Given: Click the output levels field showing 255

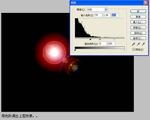Looking at the screenshot, I should [x=111, y=44].
